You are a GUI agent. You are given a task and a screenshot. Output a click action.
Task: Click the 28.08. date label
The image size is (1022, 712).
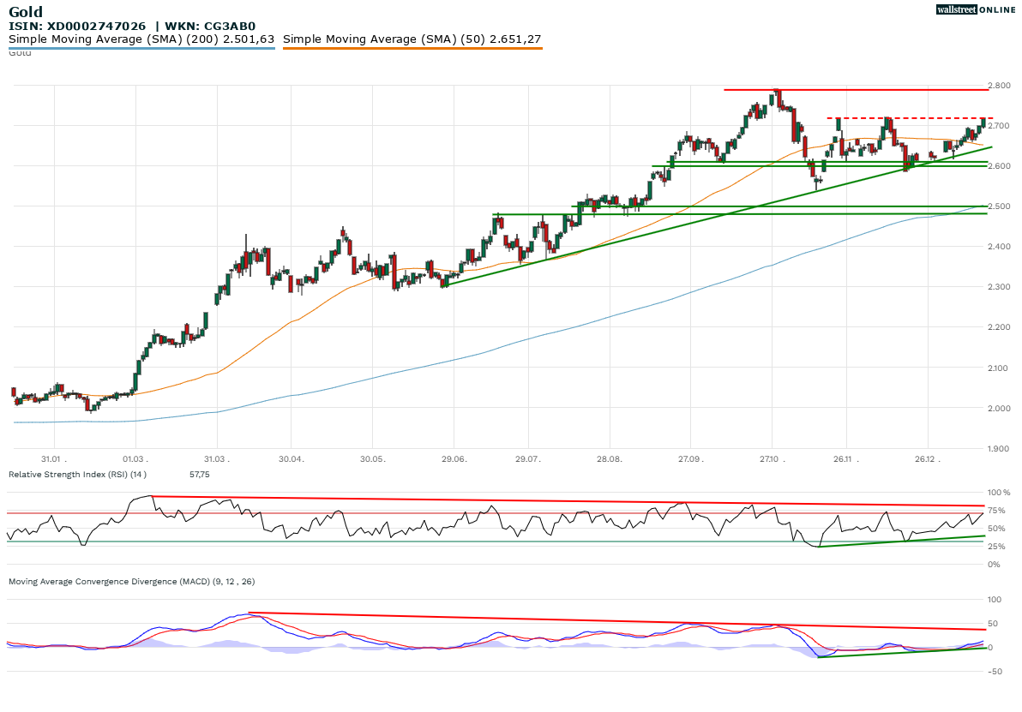click(609, 459)
